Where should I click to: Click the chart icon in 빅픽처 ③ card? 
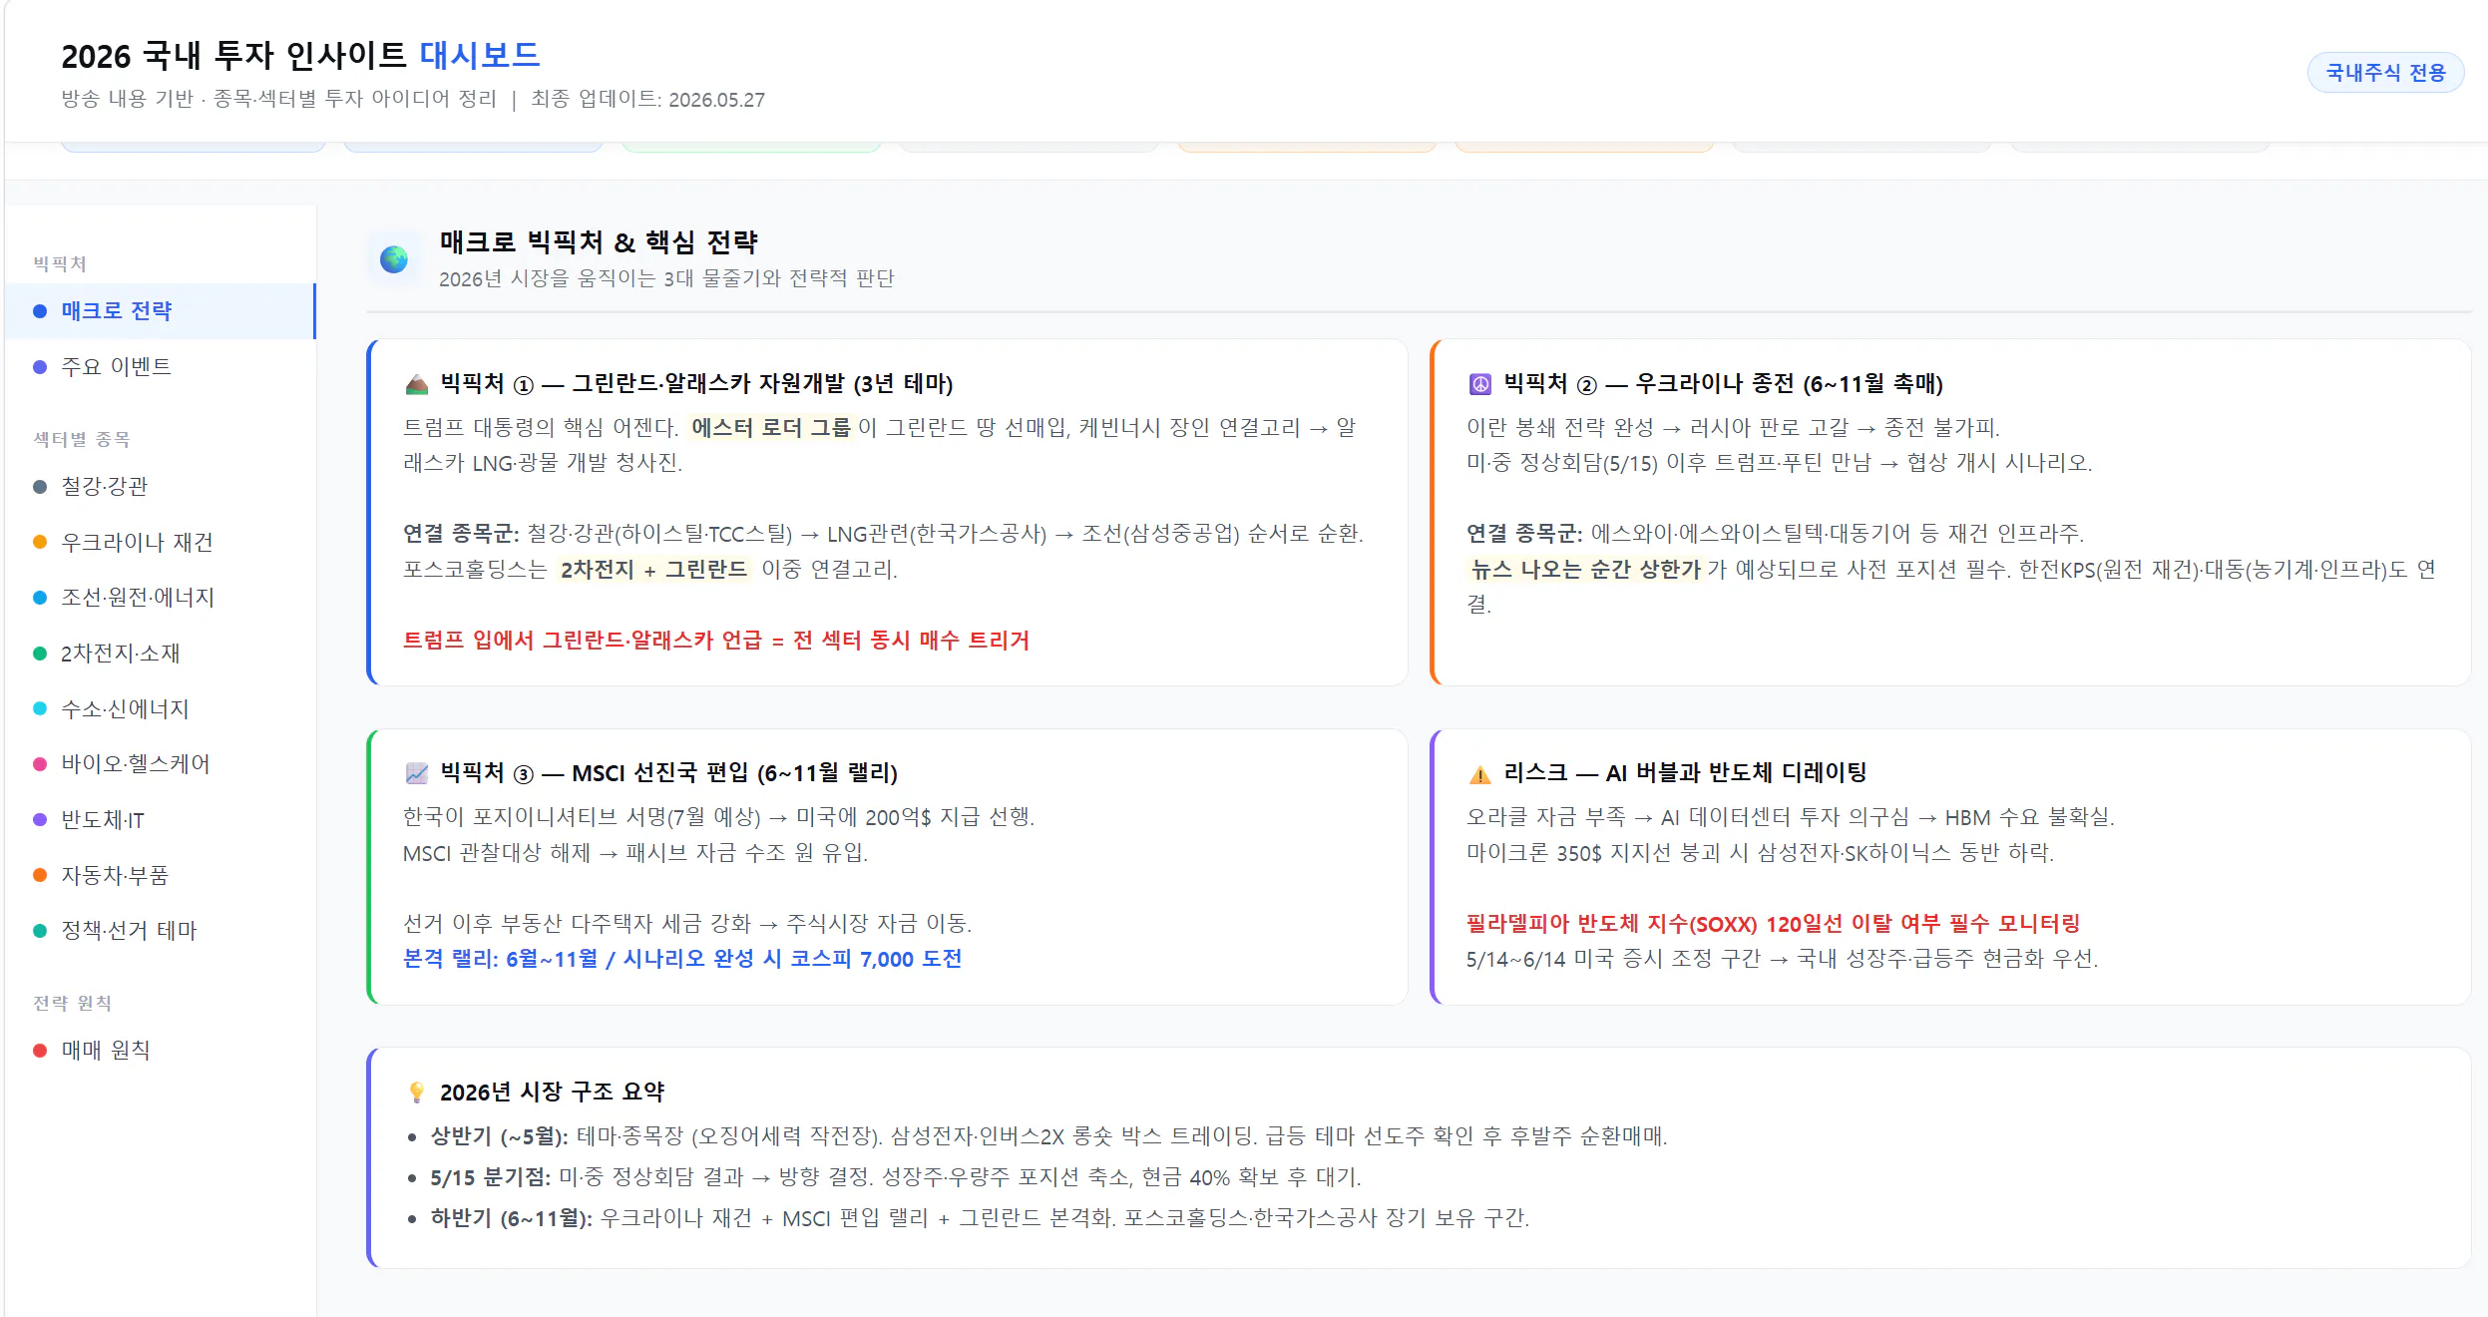coord(417,773)
